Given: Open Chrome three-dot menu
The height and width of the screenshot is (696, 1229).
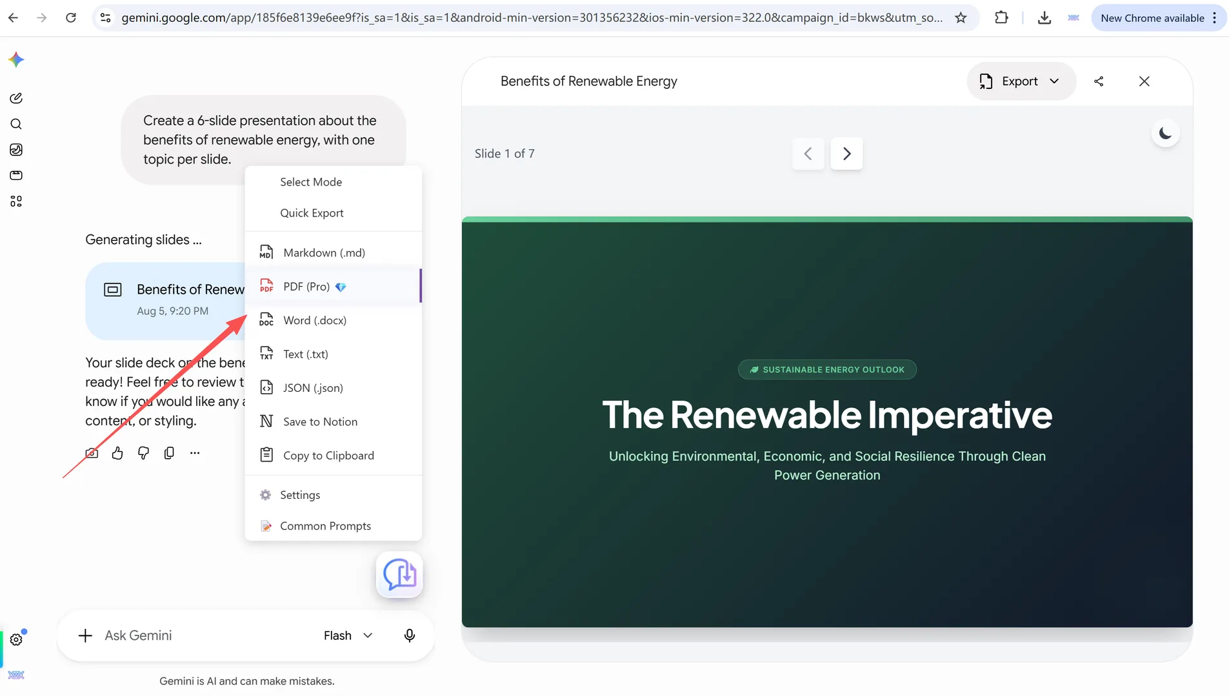Looking at the screenshot, I should click(x=1214, y=18).
